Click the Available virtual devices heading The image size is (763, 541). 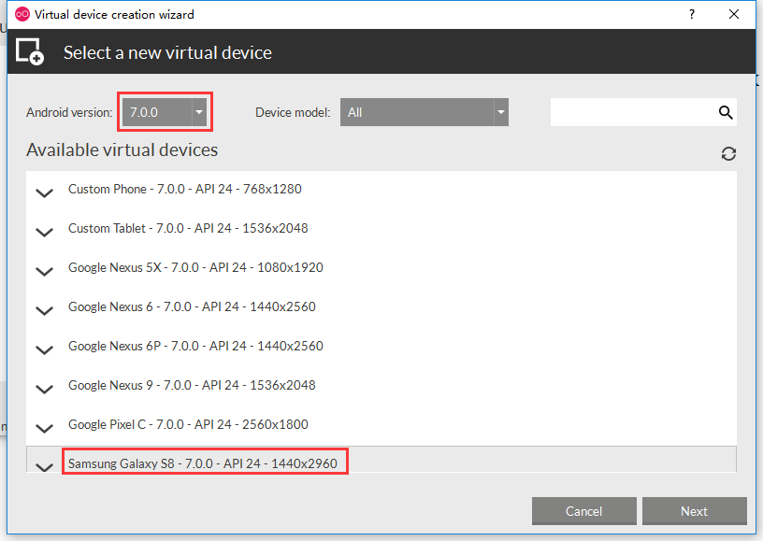tap(122, 149)
